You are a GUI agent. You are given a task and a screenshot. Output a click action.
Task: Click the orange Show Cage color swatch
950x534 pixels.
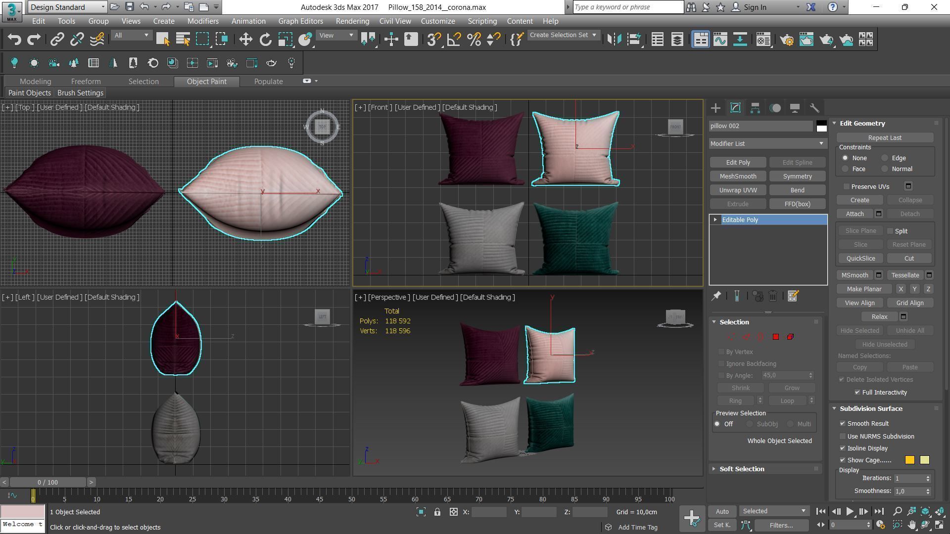[x=909, y=460]
